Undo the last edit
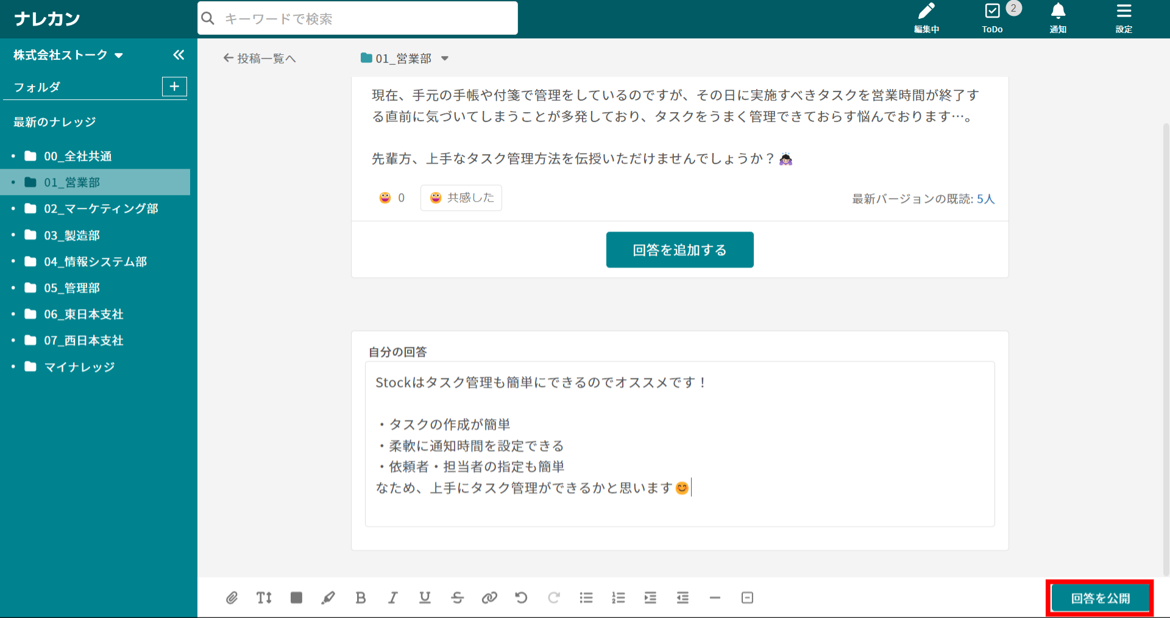This screenshot has width=1170, height=618. tap(521, 598)
